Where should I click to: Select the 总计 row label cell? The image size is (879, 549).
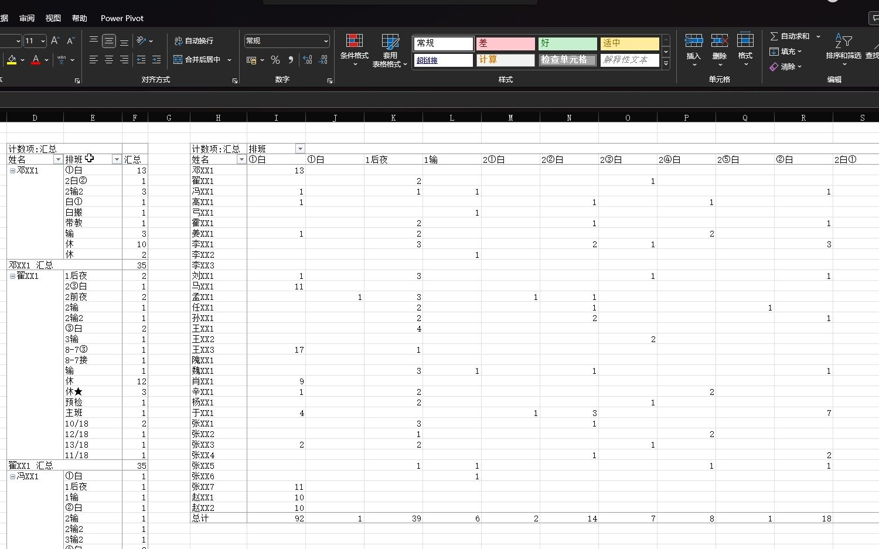coord(219,519)
